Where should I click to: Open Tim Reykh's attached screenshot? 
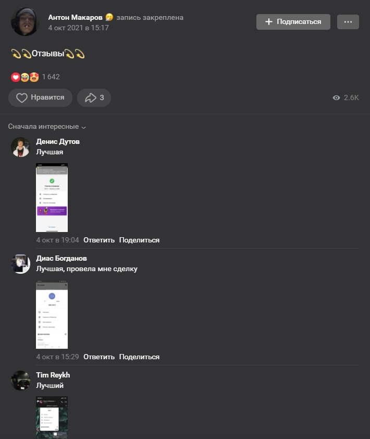(x=52, y=418)
